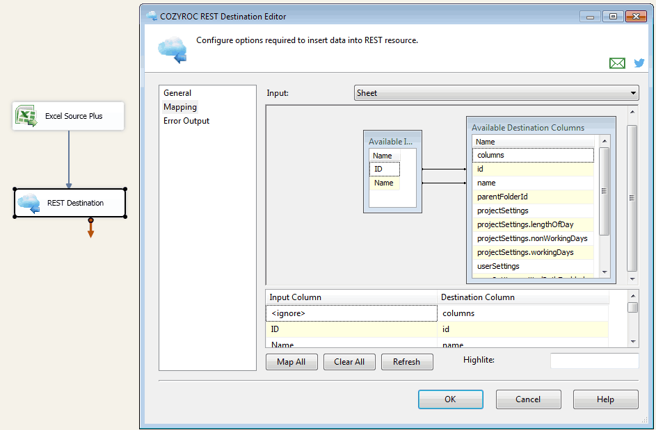Viewport: 656px width, 430px height.
Task: Click the red error output arrow below REST Destination
Action: pos(91,228)
